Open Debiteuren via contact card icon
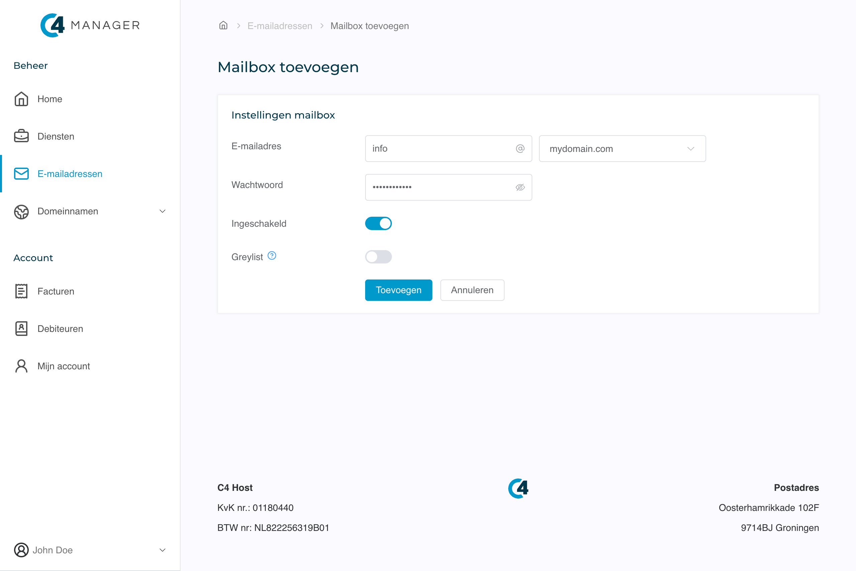856x571 pixels. tap(21, 329)
